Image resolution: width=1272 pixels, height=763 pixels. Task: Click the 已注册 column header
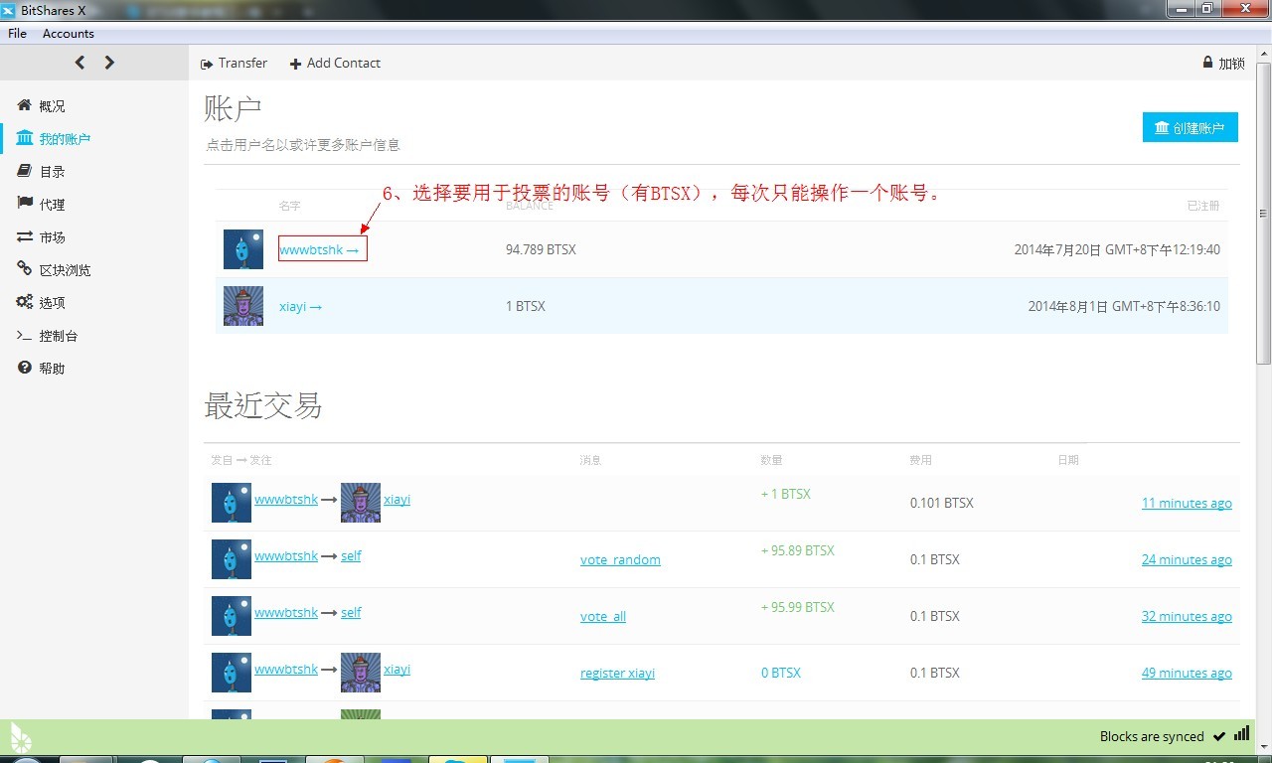click(1203, 206)
